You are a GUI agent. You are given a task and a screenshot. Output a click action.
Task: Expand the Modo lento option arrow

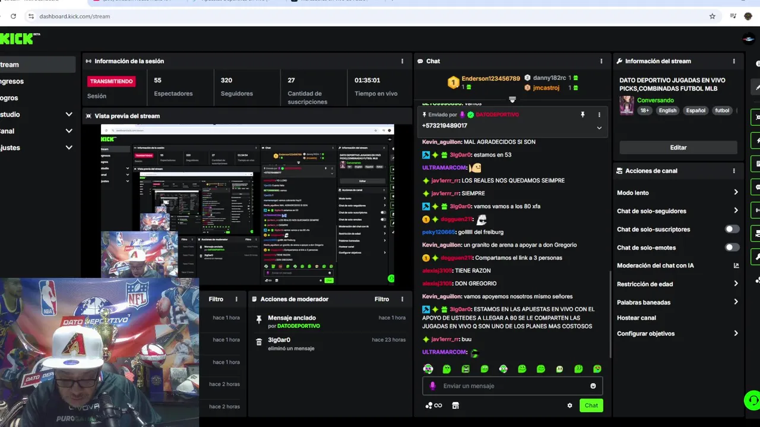736,192
